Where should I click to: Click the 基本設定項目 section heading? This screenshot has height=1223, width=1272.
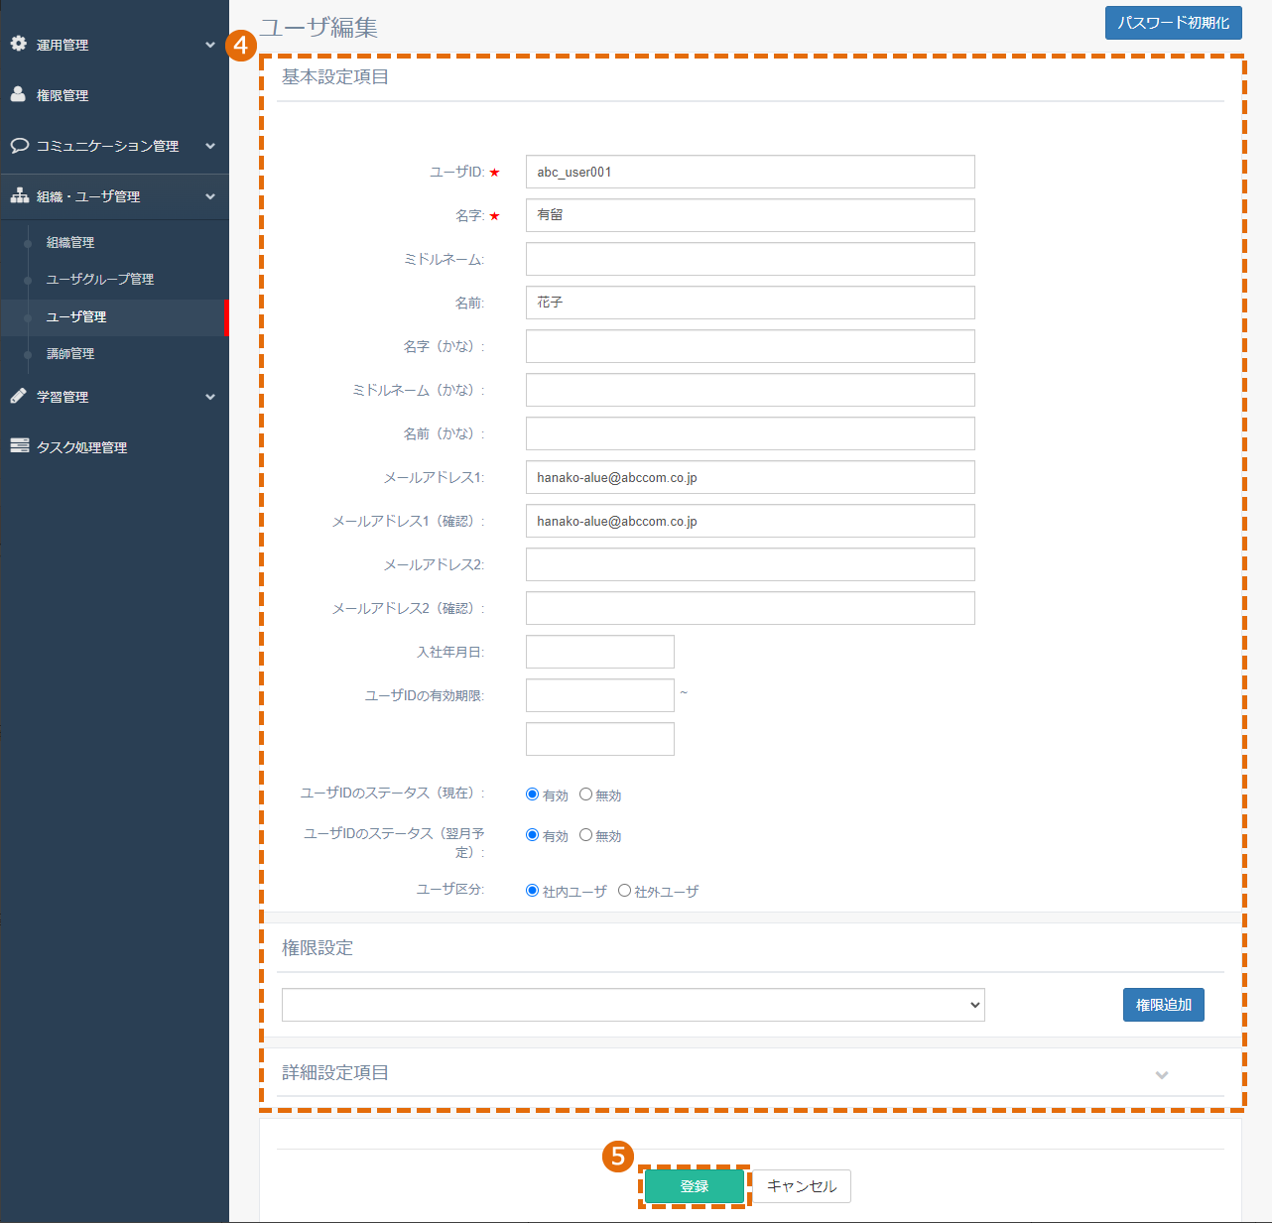335,77
